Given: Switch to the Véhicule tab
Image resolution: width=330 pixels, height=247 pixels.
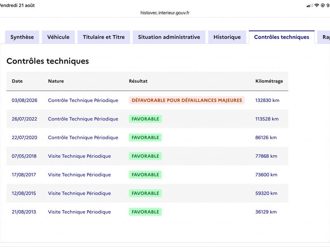Looking at the screenshot, I should point(58,37).
